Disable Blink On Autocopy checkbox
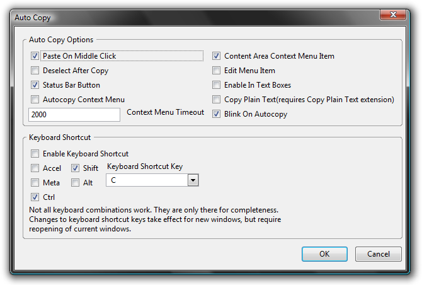 (216, 114)
